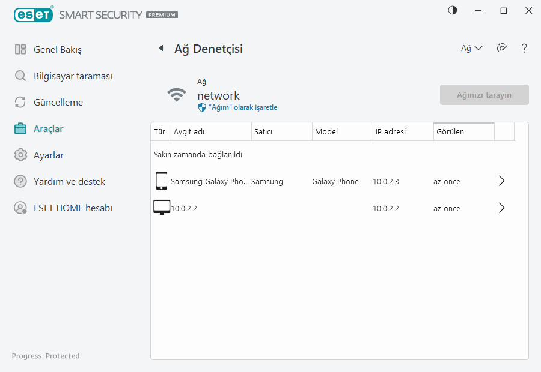Screen dimensions: 541x372
Task: Expand details arrow for device 10.0.2.2
Action: (502, 208)
